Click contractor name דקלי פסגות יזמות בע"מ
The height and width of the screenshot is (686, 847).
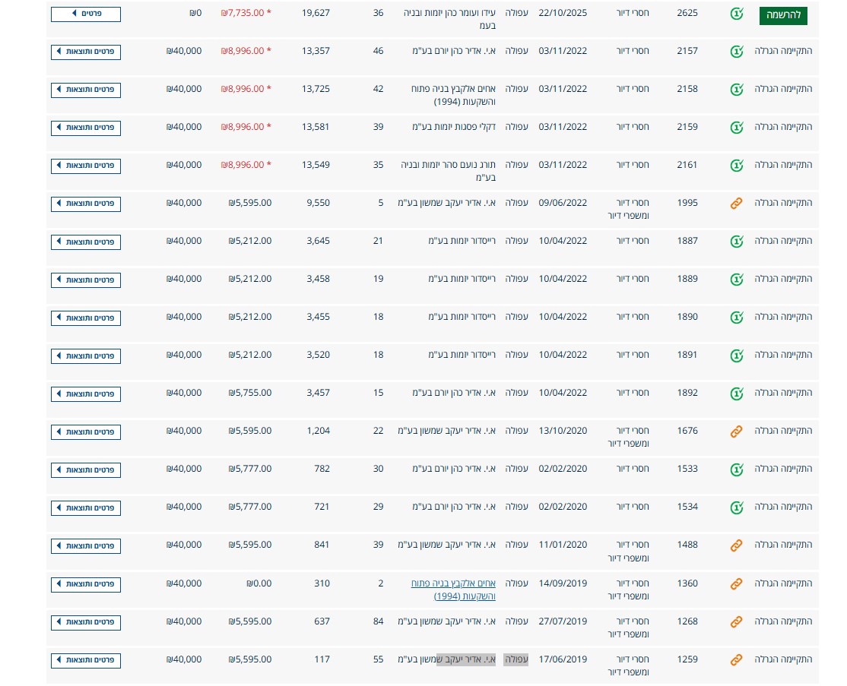click(454, 127)
